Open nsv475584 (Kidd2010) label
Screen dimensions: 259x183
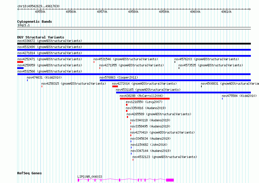click(239, 96)
